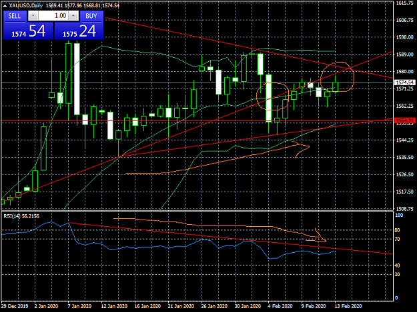The height and width of the screenshot is (312, 417).
Task: Click the 12 Jan 2020 date label
Action: 114,306
